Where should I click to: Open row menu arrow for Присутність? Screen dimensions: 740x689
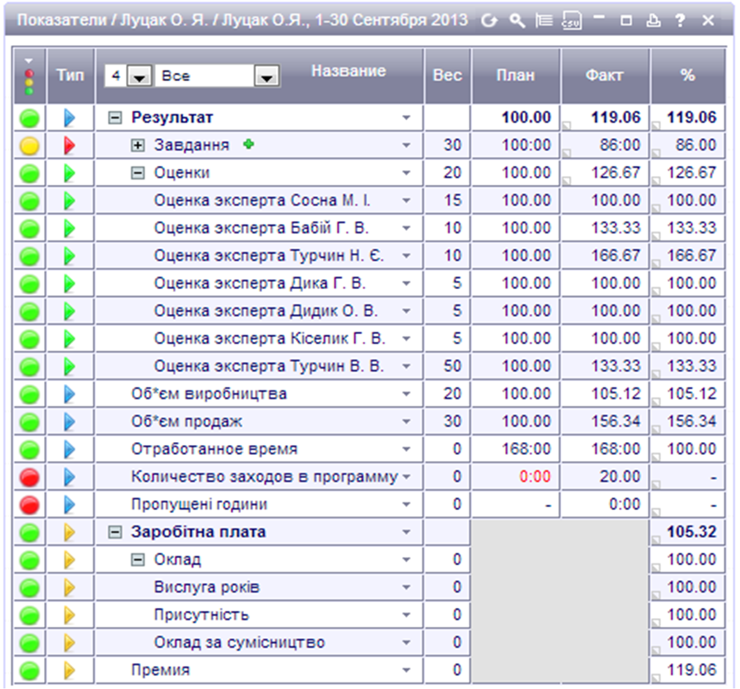(x=406, y=615)
